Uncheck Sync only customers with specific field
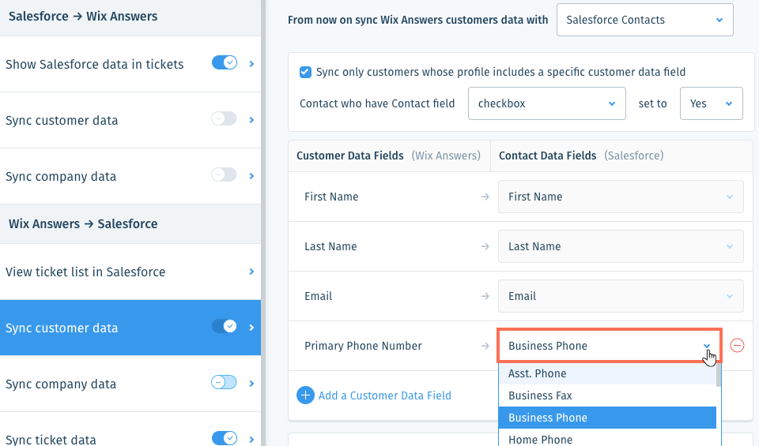This screenshot has height=446, width=759. click(x=305, y=72)
